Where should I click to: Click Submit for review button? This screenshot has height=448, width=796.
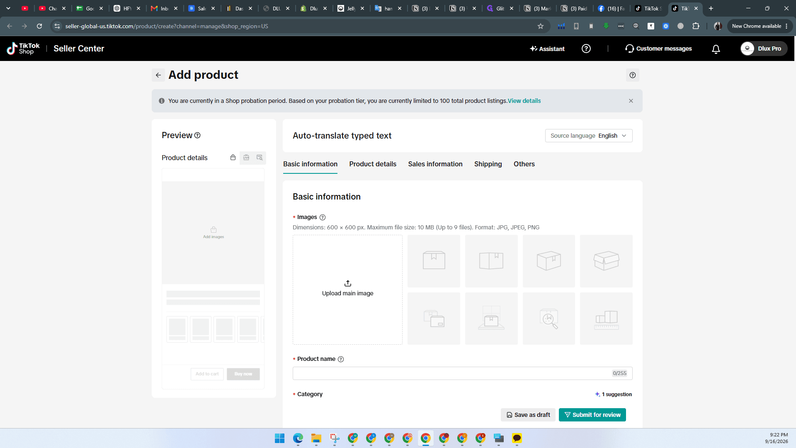pos(592,415)
